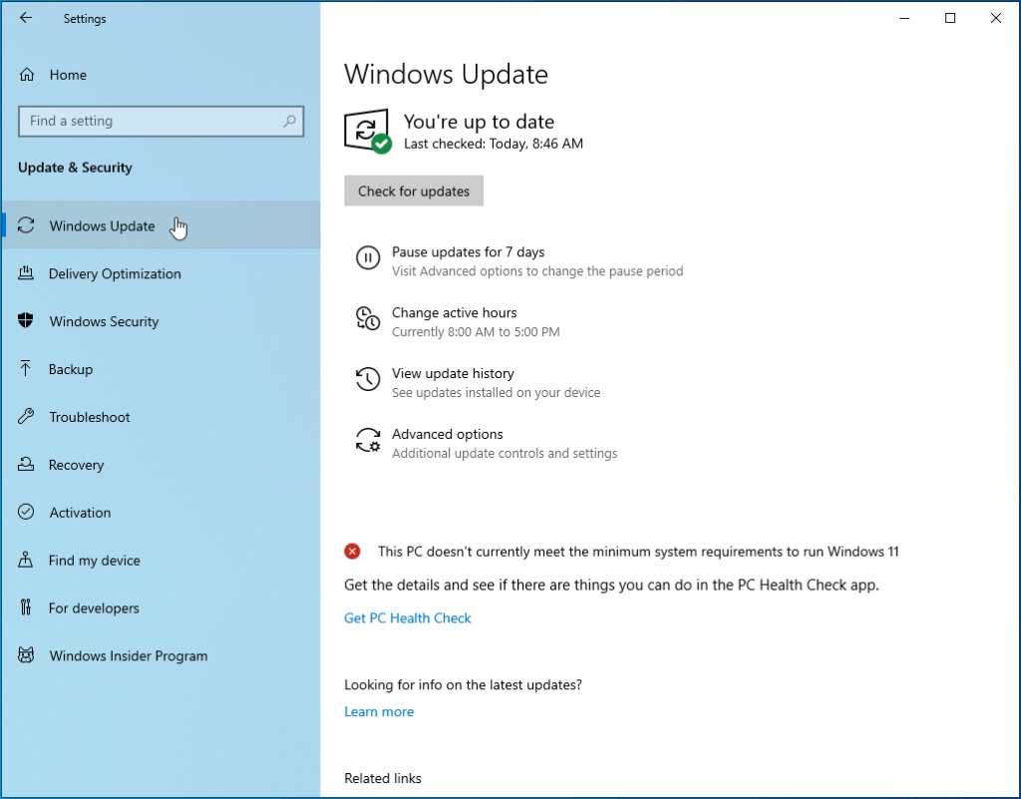Select Windows Update in the sidebar
Screen dimensions: 1021x799
click(x=102, y=225)
